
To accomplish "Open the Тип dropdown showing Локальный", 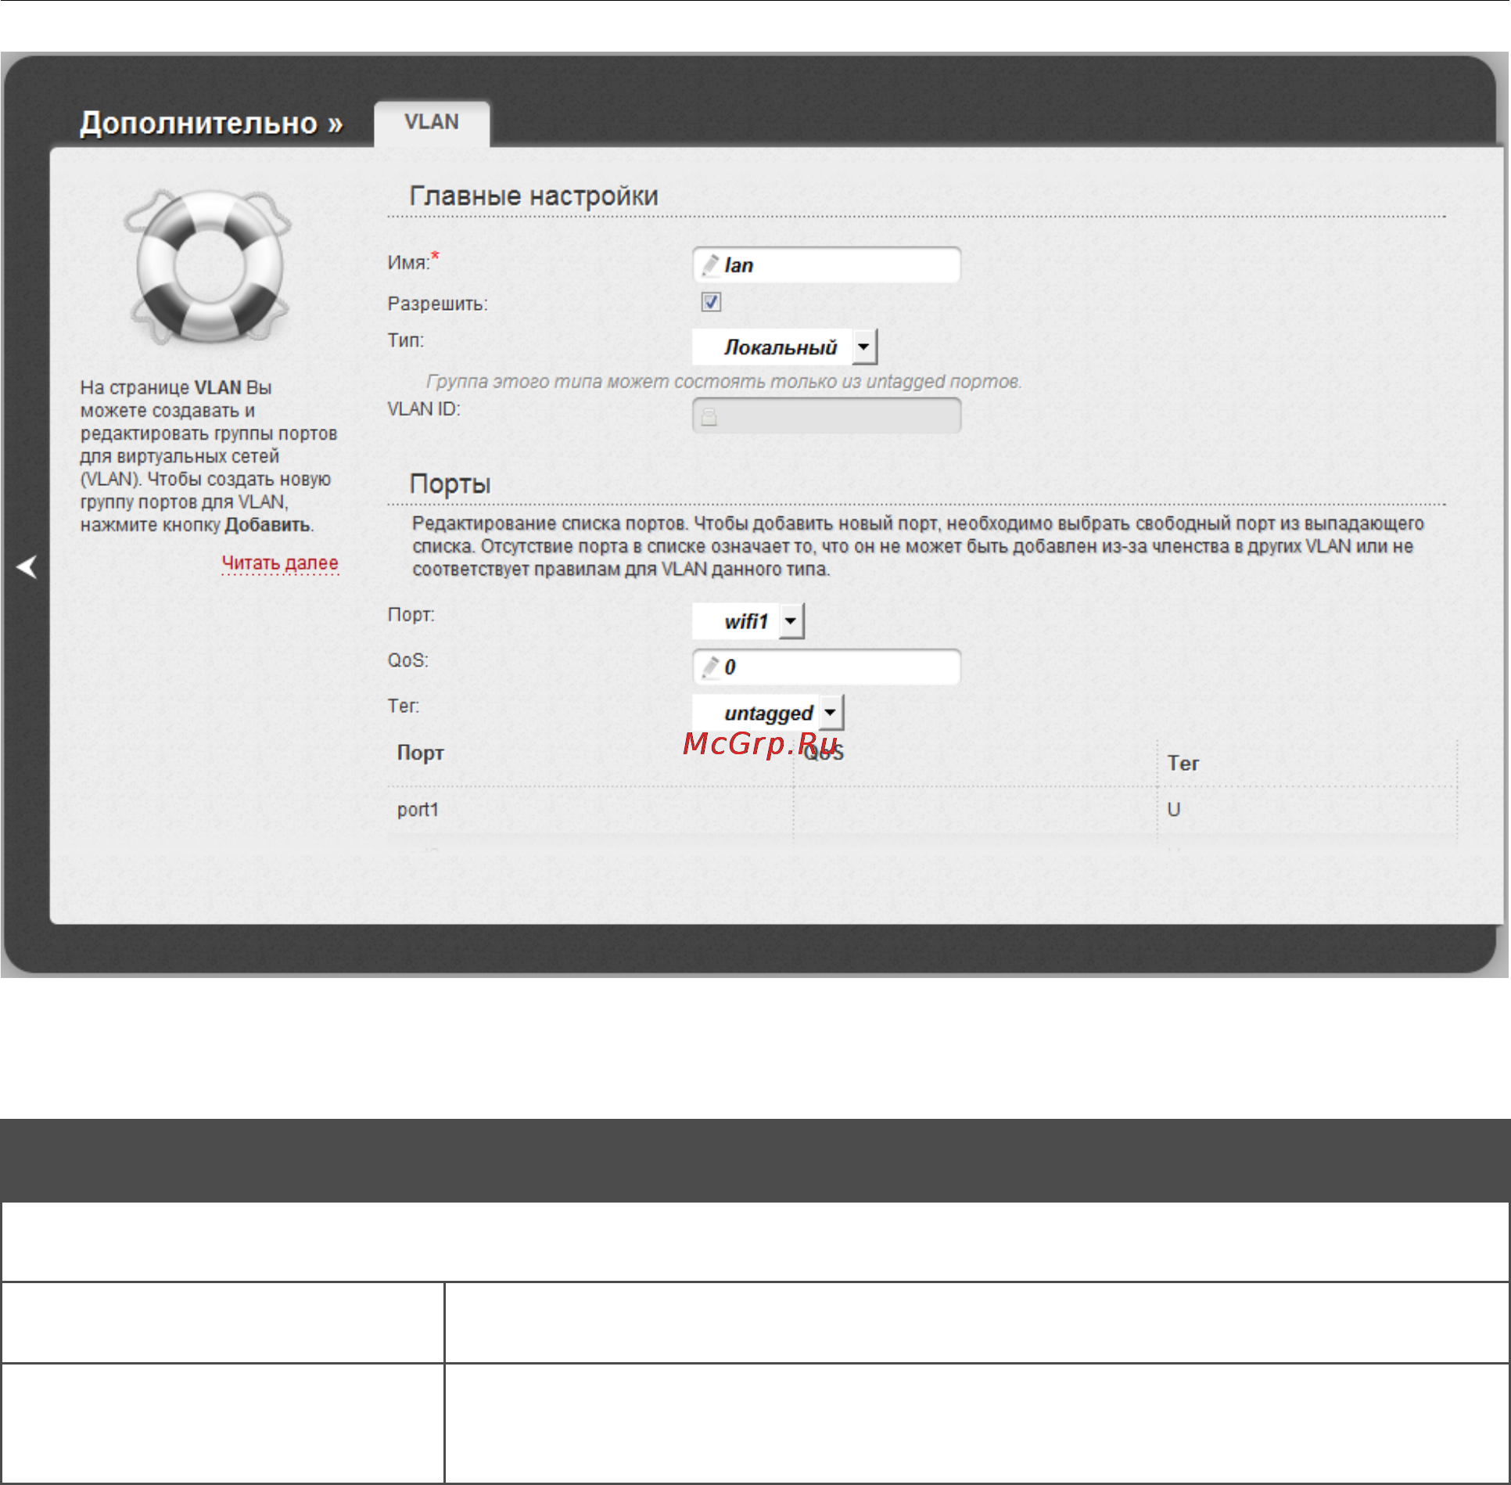I will pos(785,347).
